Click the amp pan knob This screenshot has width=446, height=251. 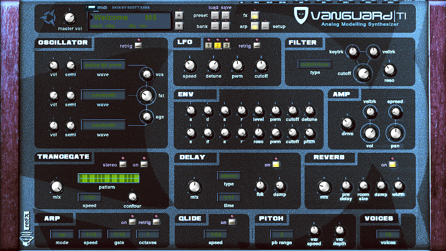pyautogui.click(x=395, y=133)
